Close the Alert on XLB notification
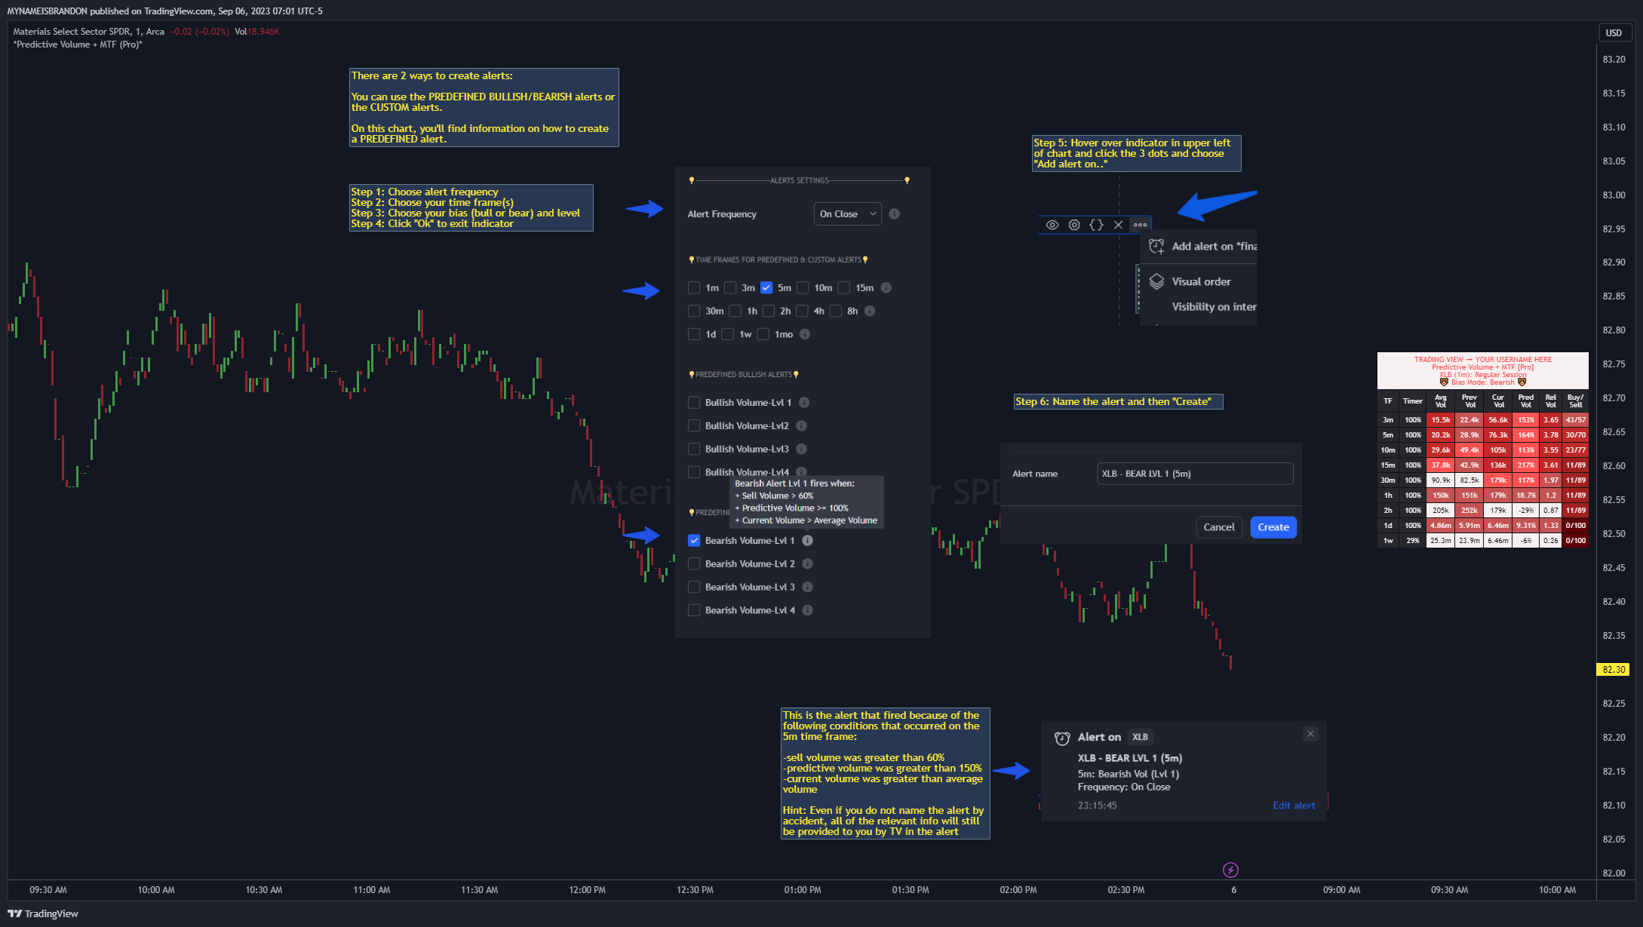1643x927 pixels. tap(1310, 734)
